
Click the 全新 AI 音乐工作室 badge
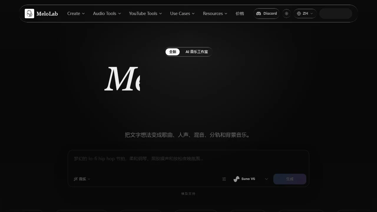click(188, 52)
